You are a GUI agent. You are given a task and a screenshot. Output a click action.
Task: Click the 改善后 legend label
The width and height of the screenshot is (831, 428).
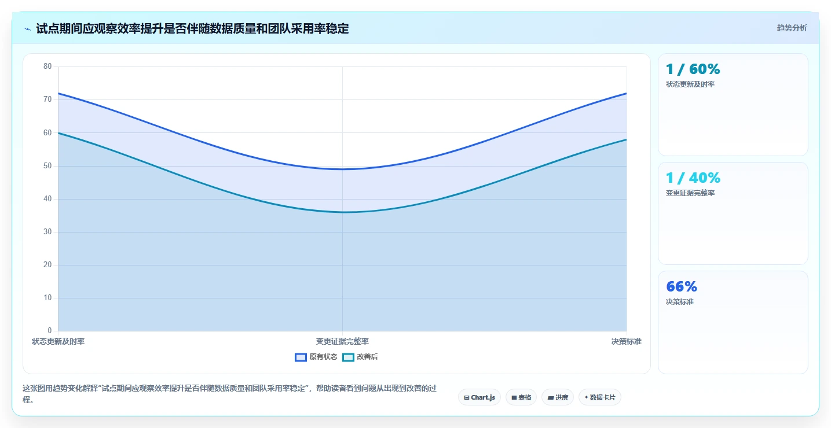[x=367, y=357]
